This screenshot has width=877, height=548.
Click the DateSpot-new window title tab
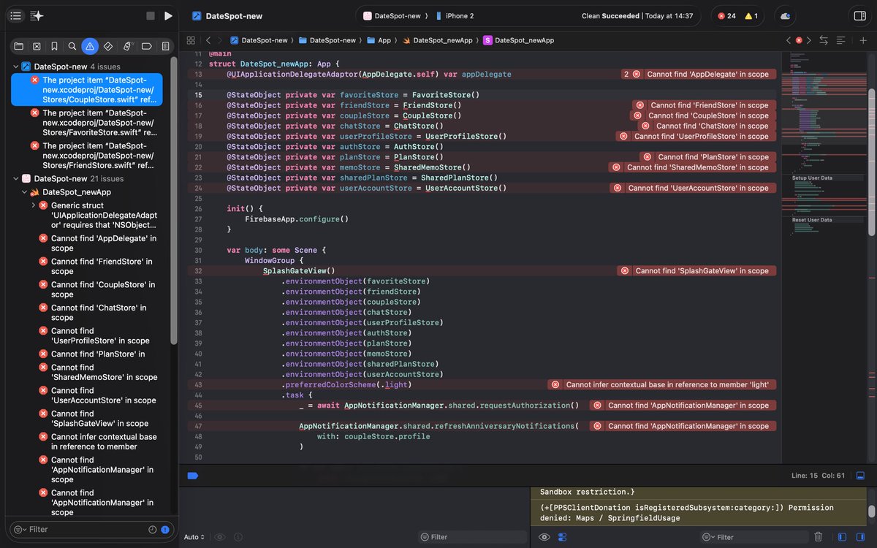(x=227, y=16)
